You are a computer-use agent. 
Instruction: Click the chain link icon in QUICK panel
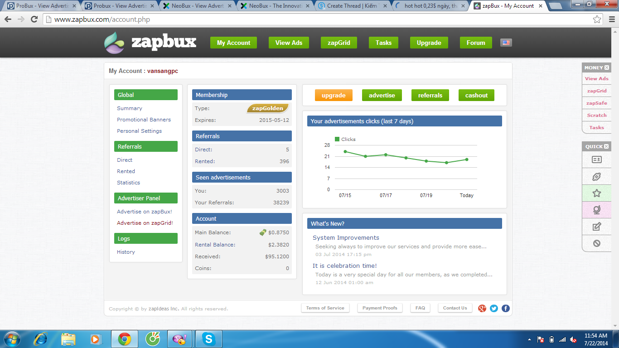[597, 177]
